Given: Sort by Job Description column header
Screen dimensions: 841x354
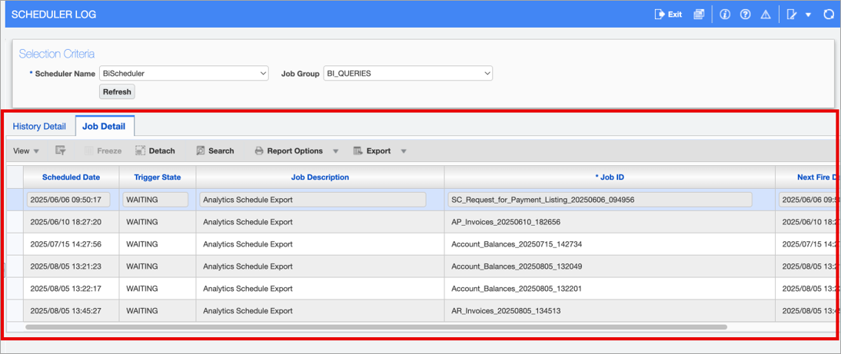Looking at the screenshot, I should pos(321,177).
